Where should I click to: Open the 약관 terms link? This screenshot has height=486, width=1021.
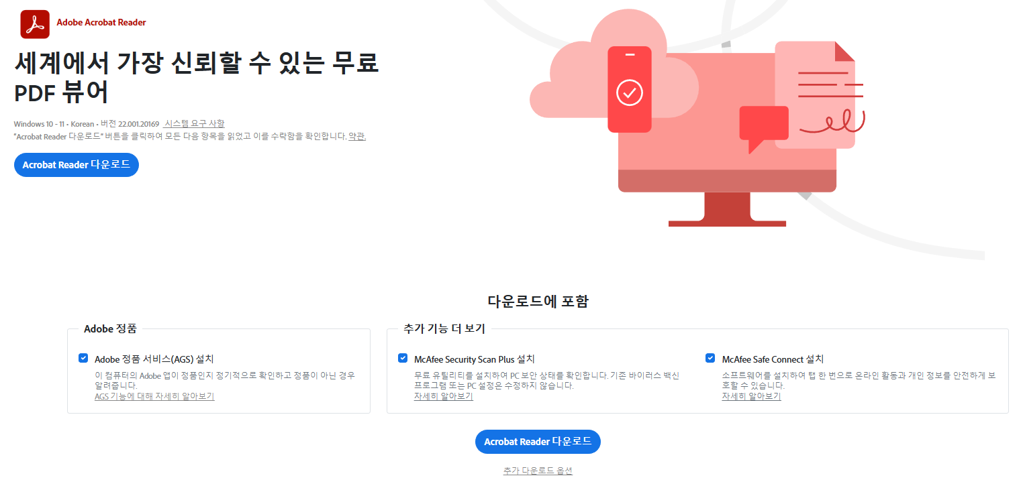tap(357, 136)
